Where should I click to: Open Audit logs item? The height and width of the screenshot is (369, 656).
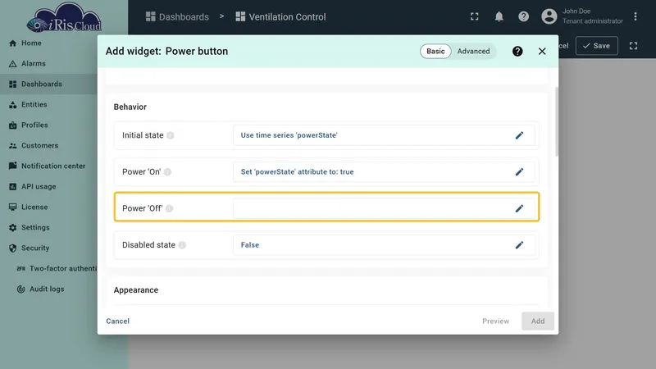click(48, 289)
